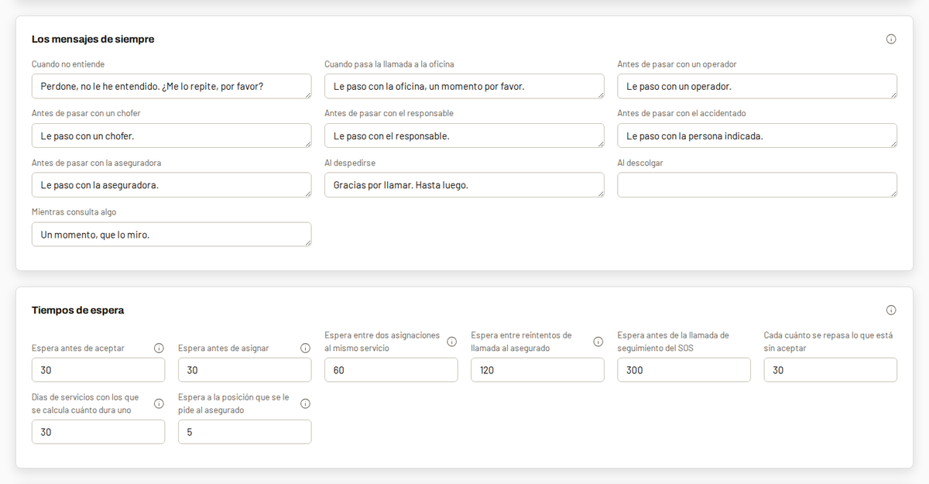Image resolution: width=929 pixels, height=484 pixels.
Task: Show info for Espera a la posición
Action: (x=305, y=403)
